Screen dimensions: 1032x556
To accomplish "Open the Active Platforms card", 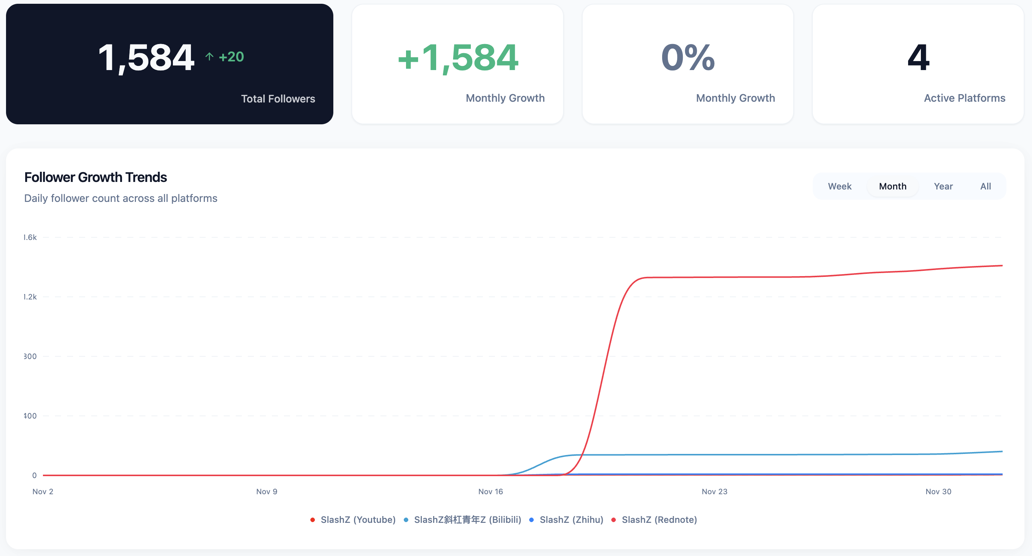I will coord(918,64).
